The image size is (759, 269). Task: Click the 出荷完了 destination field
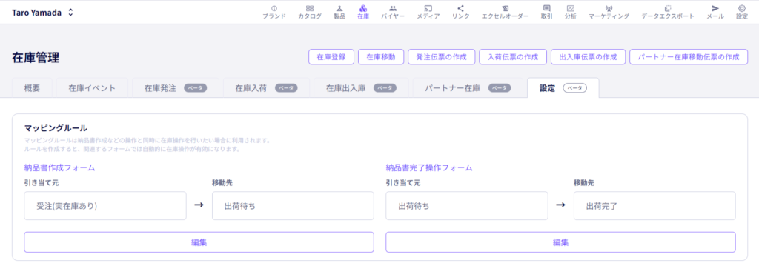(x=654, y=206)
